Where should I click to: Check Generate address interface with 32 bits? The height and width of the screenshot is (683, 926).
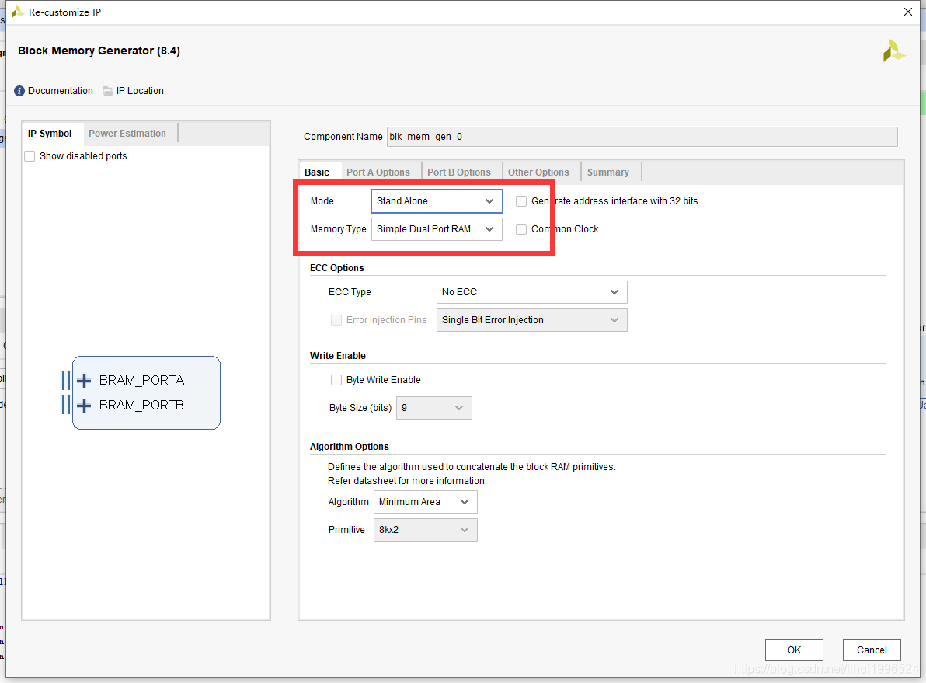click(520, 200)
